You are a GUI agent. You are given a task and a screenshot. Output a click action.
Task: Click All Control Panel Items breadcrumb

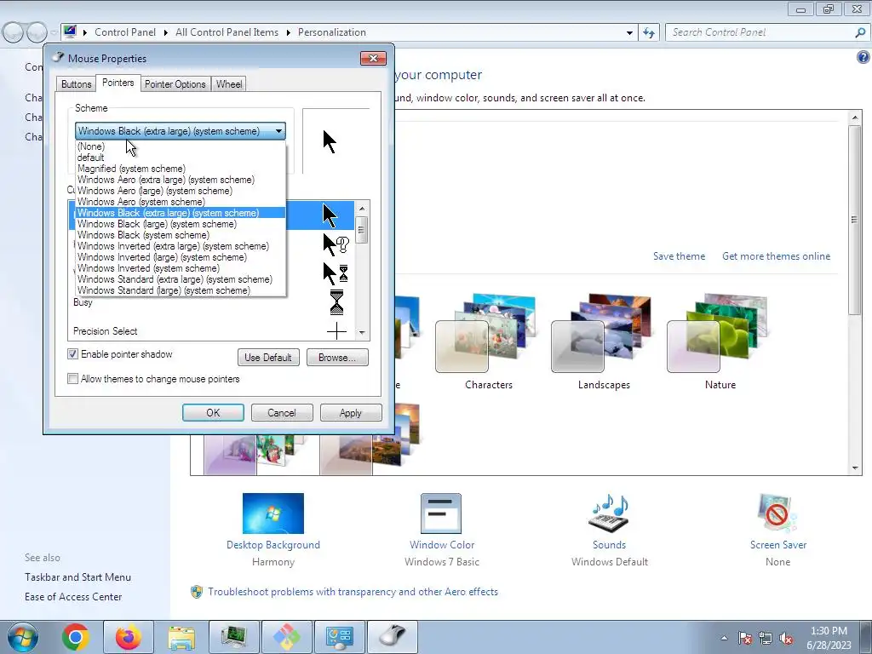pyautogui.click(x=227, y=32)
